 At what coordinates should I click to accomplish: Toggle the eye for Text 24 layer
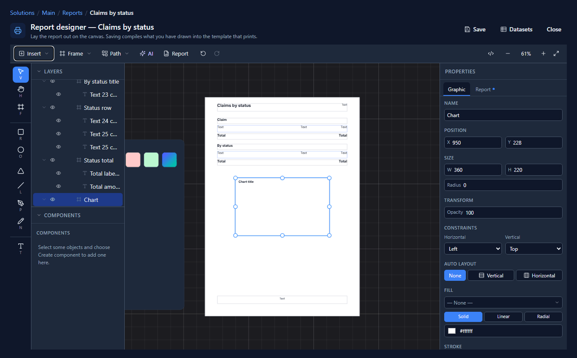[59, 121]
